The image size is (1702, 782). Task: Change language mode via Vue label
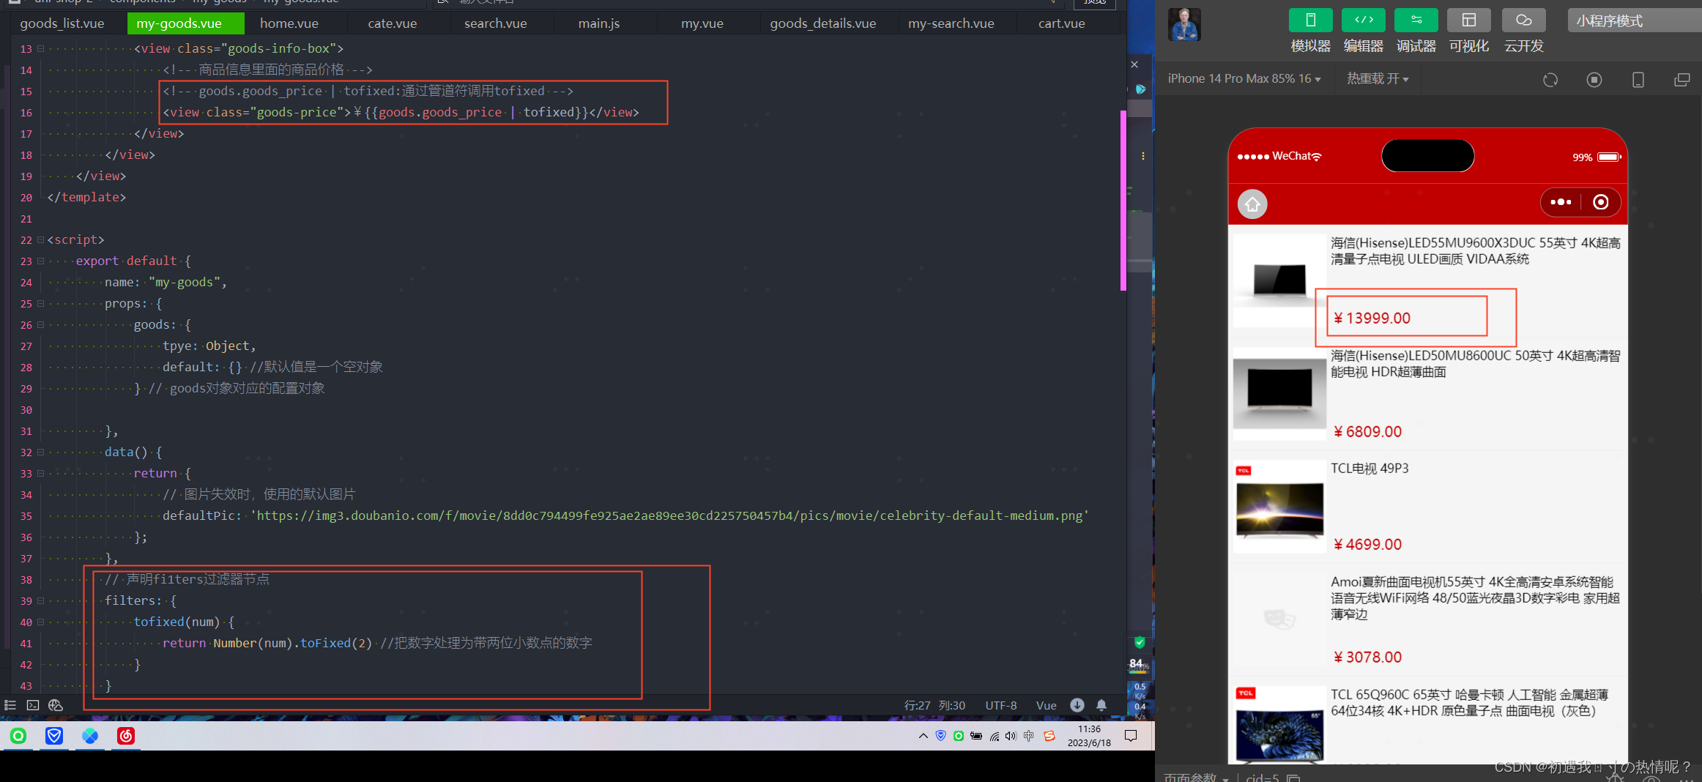point(1047,706)
